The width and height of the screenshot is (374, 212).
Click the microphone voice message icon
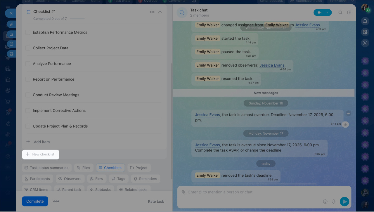coord(333,201)
